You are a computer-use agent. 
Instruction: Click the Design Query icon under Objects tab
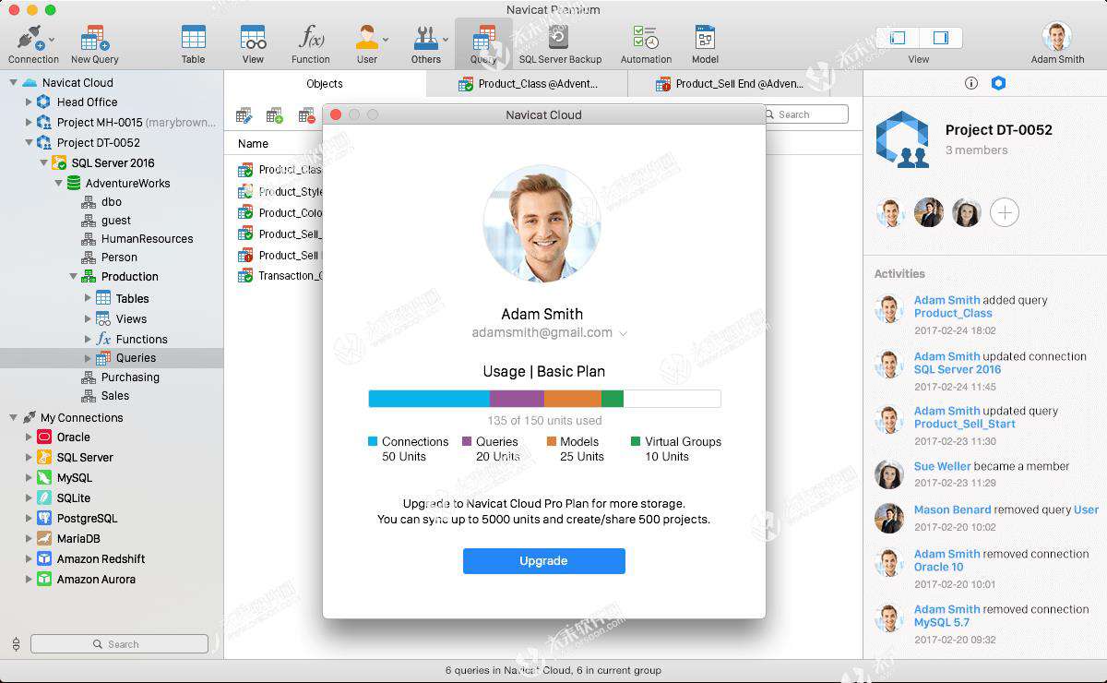(244, 115)
